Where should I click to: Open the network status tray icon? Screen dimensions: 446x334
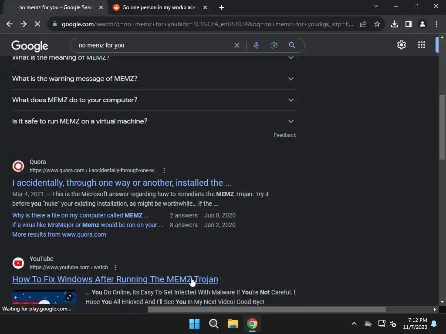[x=382, y=324]
